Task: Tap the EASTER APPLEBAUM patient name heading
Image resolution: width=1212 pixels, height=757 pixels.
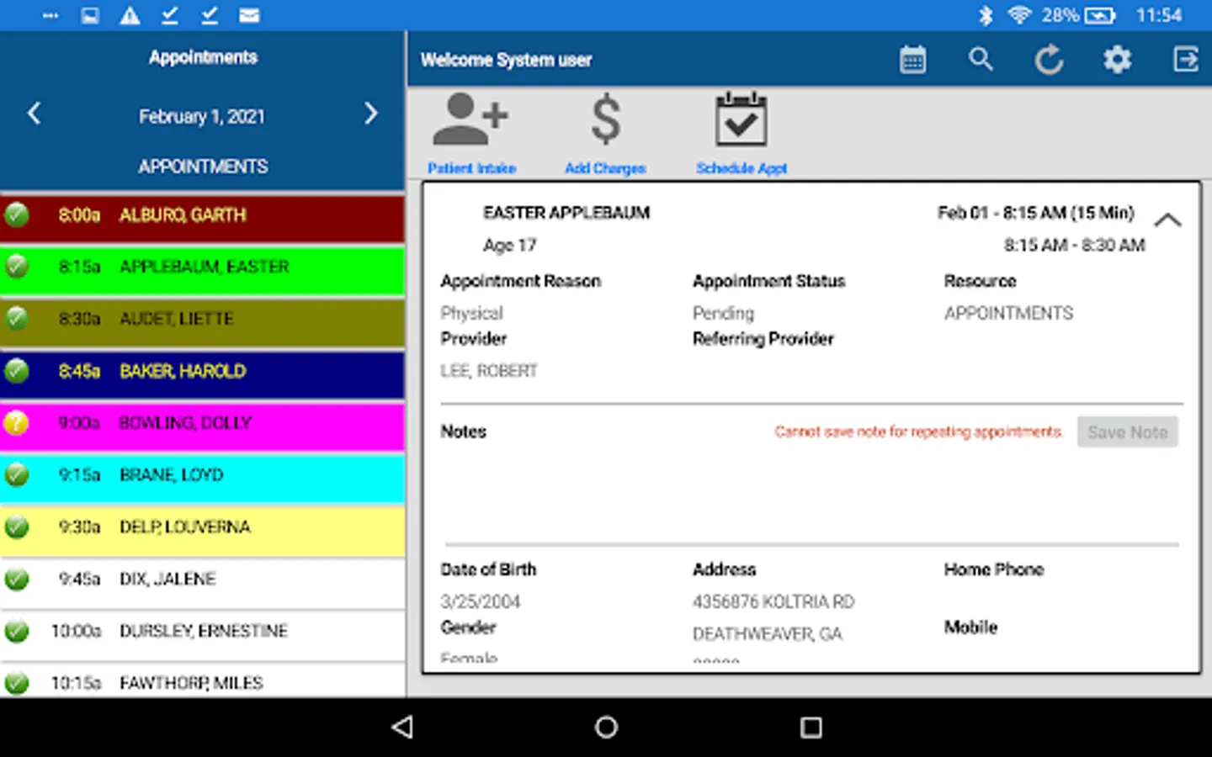Action: tap(566, 213)
